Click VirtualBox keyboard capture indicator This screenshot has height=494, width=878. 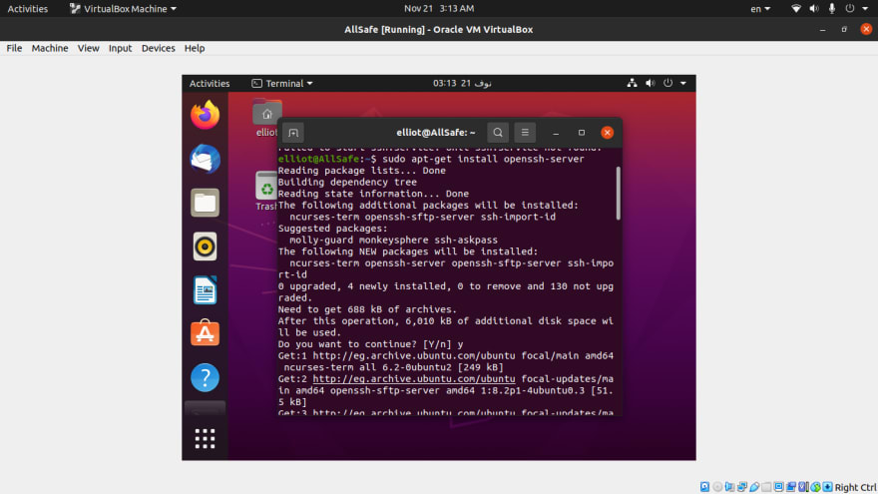click(827, 487)
